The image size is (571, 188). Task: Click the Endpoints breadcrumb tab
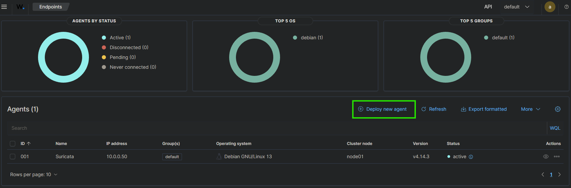(51, 7)
